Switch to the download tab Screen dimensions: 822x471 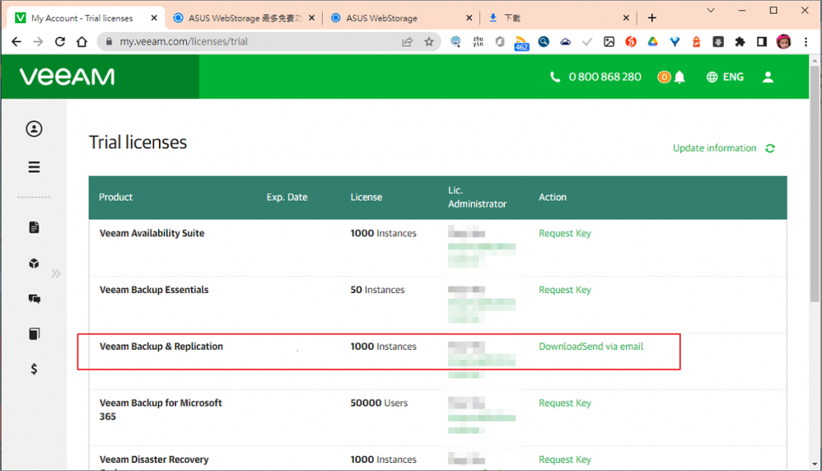(559, 18)
